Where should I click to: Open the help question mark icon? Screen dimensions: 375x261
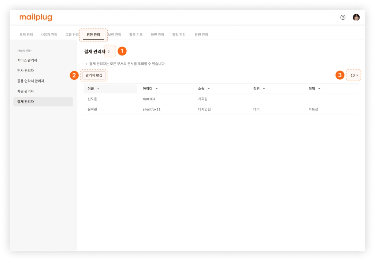pos(343,18)
